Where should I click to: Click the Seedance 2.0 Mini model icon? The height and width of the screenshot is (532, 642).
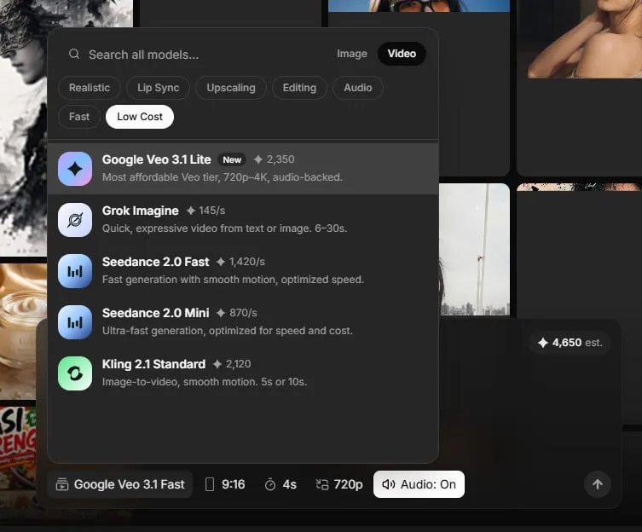point(75,322)
